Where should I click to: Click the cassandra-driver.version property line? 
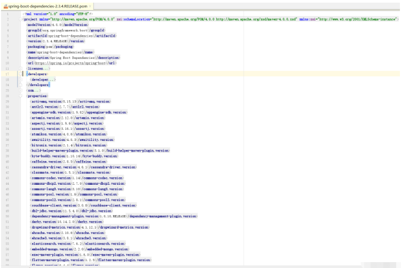[83, 167]
